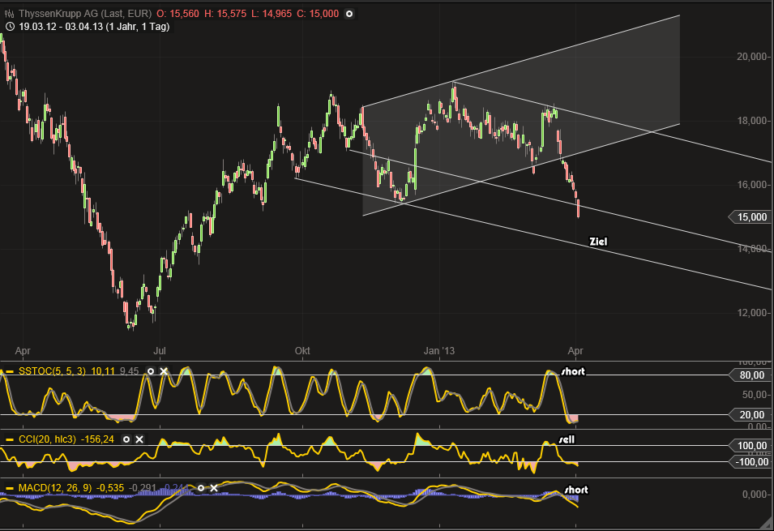Click the high value H: 15,575
Image resolution: width=774 pixels, height=531 pixels.
point(225,14)
